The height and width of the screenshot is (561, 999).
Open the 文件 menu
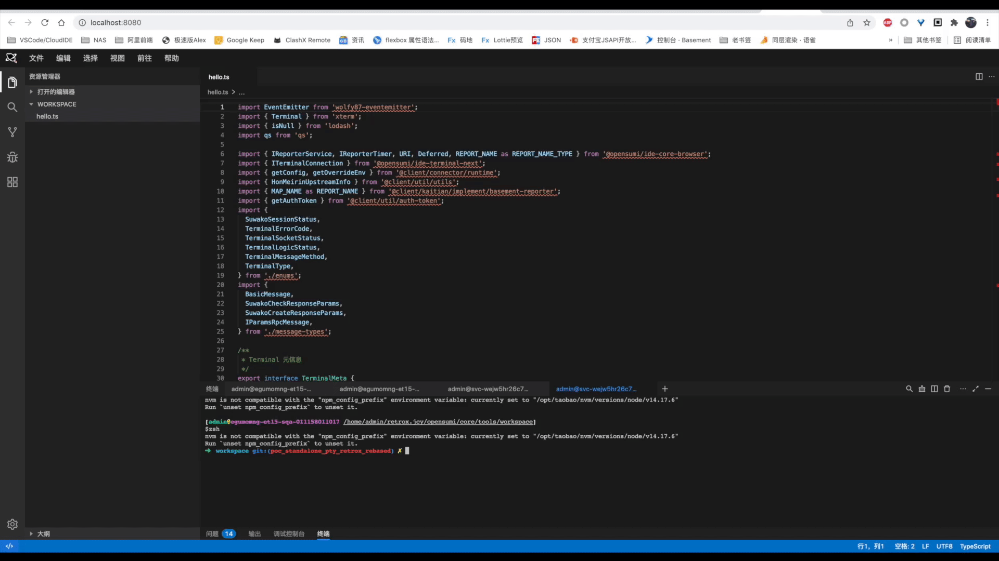[36, 58]
